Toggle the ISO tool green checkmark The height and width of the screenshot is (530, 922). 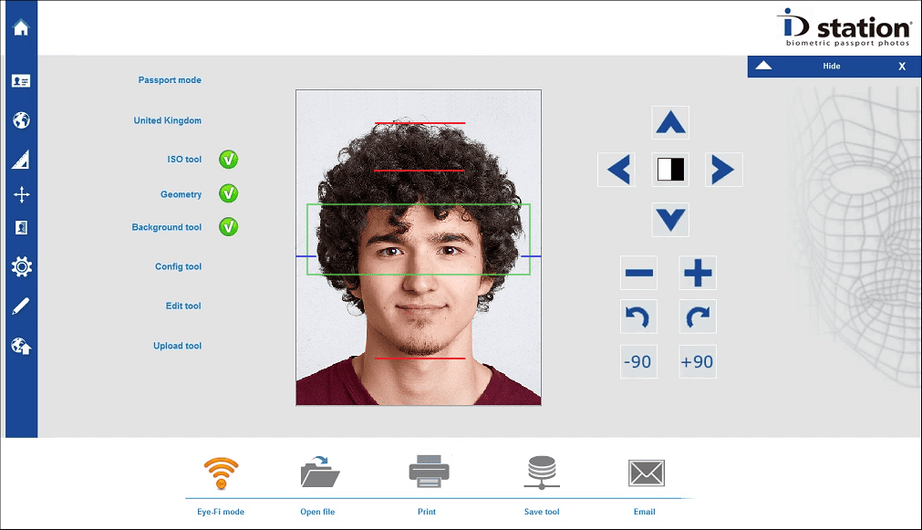(x=228, y=159)
